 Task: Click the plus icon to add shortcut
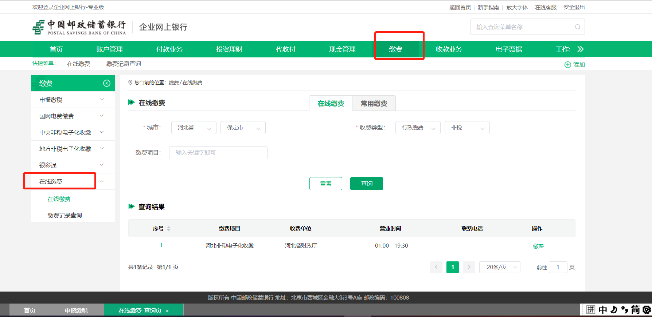pyautogui.click(x=567, y=65)
